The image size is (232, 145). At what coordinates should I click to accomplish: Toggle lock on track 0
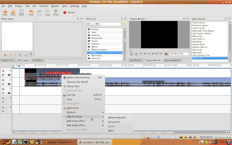coord(3,71)
